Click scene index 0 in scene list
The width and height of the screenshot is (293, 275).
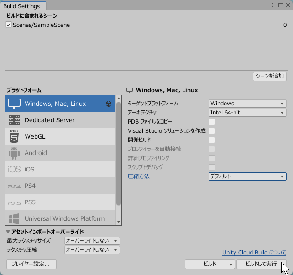coord(285,25)
